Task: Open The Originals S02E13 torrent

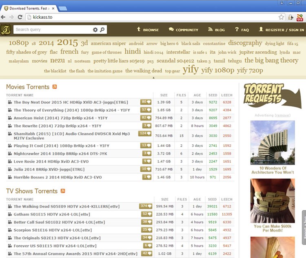Action: point(57,238)
